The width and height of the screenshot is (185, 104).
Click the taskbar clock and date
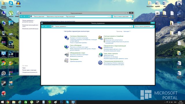coord(180,102)
